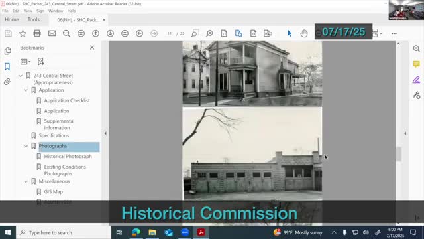Viewport: 424px width, 239px height.
Task: Click the taskbar search box
Action: (64, 232)
